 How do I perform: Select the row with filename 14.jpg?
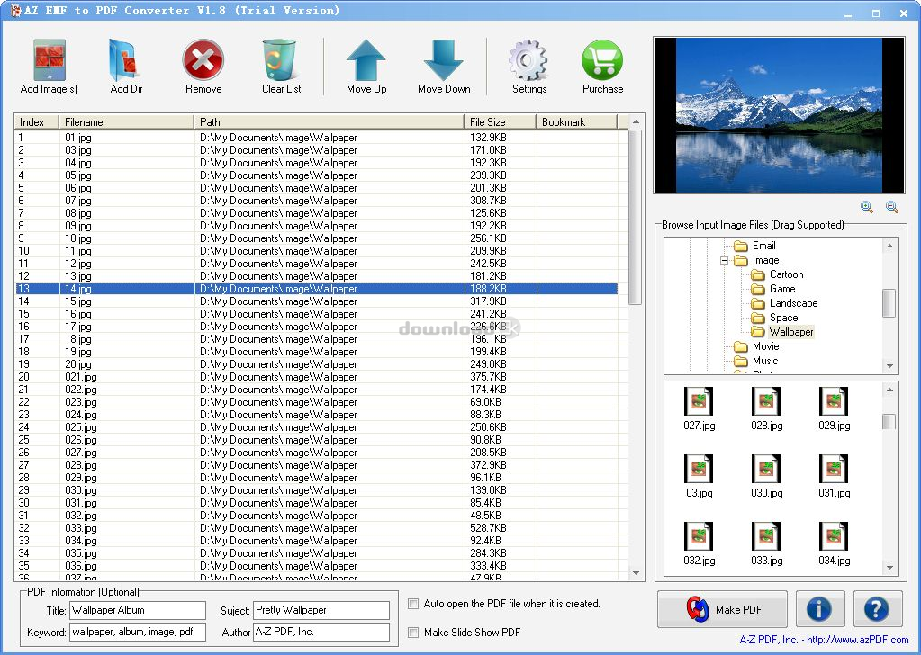click(x=317, y=289)
